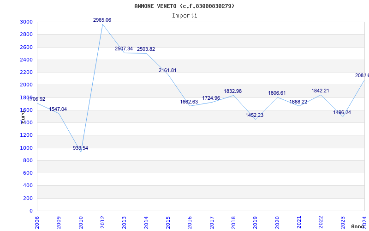Select the 1842.21 data label
The height and width of the screenshot is (231, 369).
pos(320,91)
